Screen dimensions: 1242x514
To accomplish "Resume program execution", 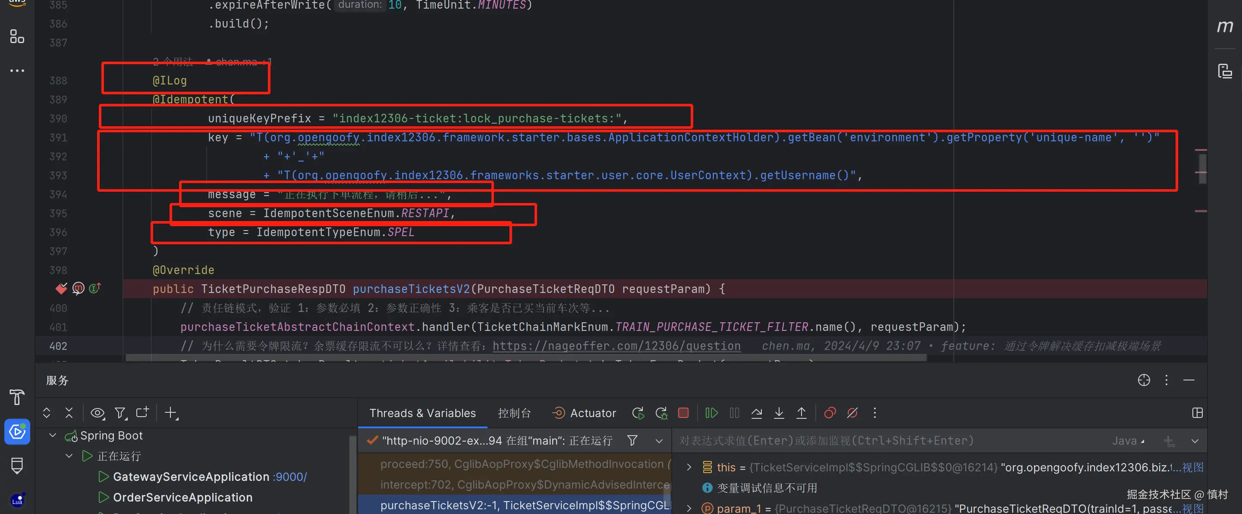I will (x=711, y=413).
